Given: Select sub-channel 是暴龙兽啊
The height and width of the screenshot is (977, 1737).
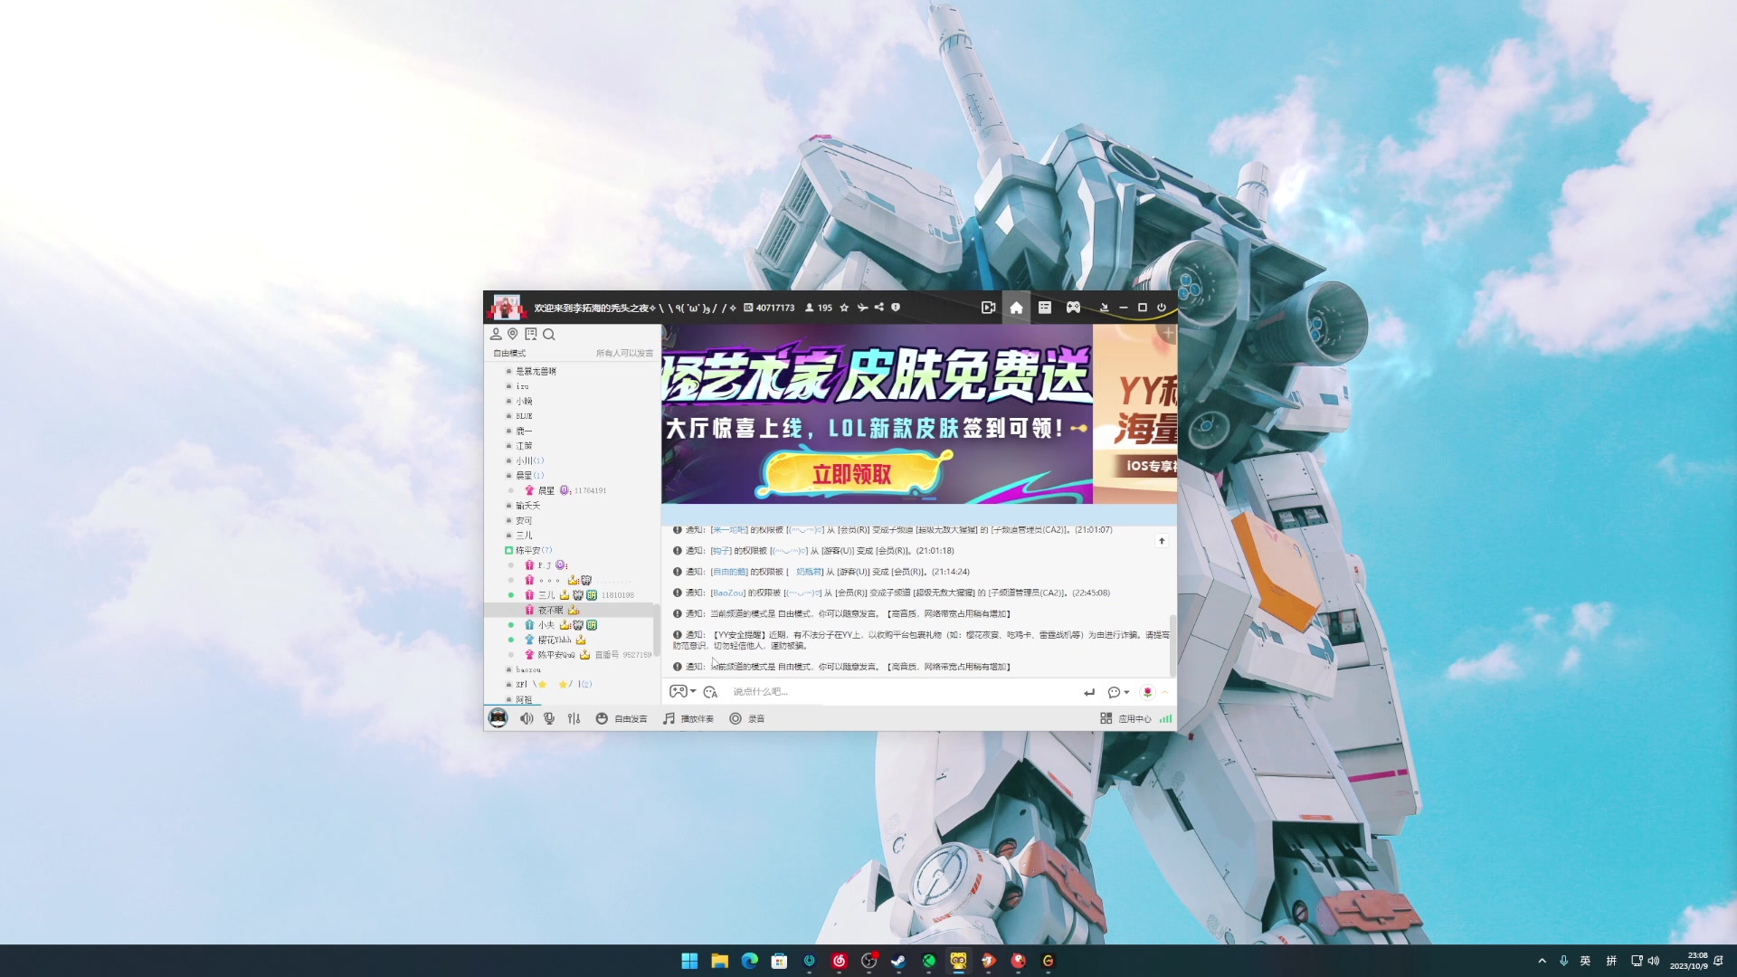Looking at the screenshot, I should pyautogui.click(x=536, y=371).
